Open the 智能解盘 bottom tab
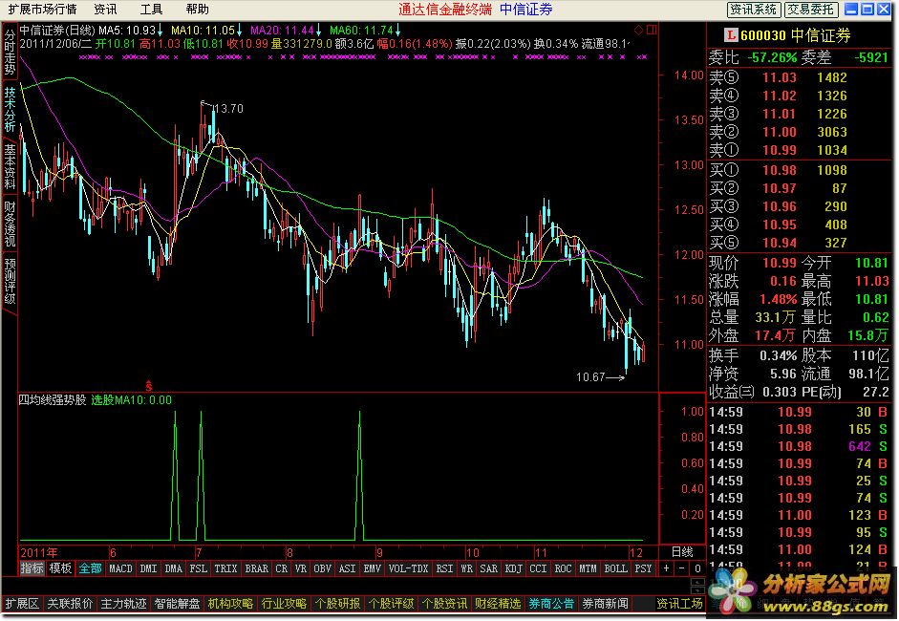 coord(177,603)
